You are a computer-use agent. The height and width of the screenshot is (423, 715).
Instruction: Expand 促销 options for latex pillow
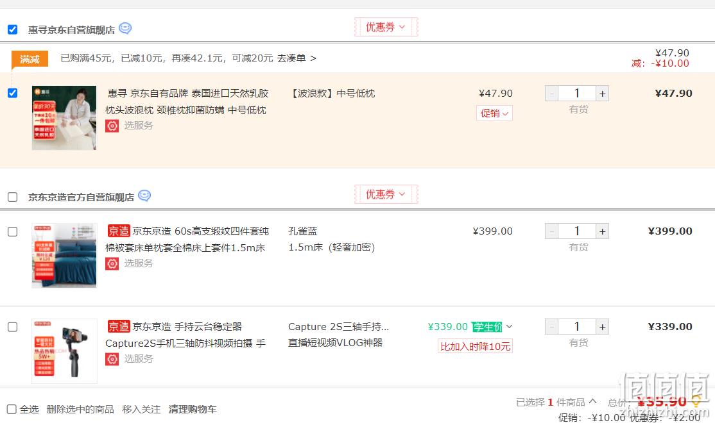tap(494, 113)
